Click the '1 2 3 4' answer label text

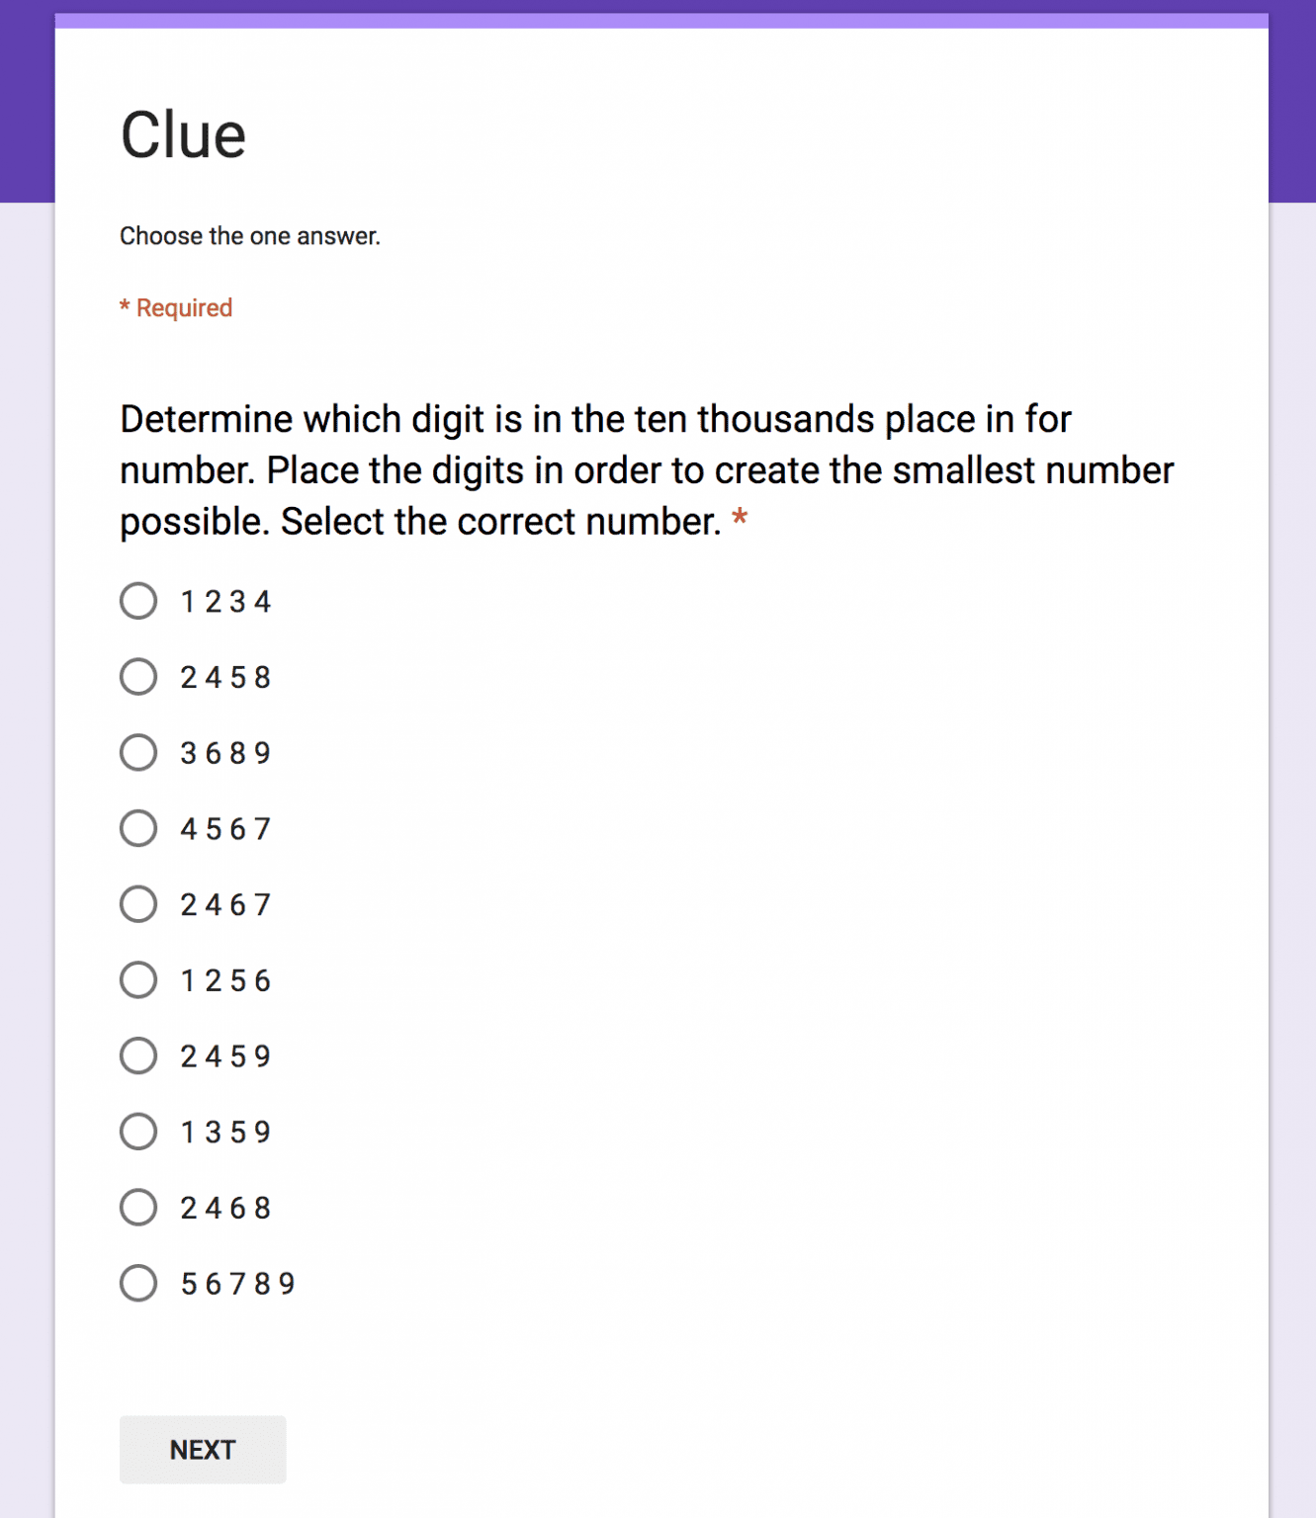pos(225,602)
